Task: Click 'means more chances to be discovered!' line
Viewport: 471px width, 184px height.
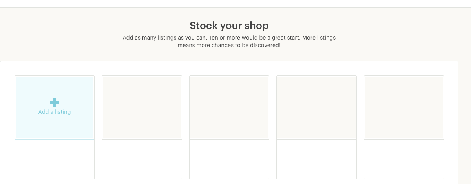Action: pos(229,45)
